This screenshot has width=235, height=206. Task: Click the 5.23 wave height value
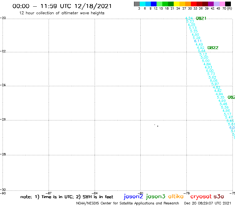[190, 22]
